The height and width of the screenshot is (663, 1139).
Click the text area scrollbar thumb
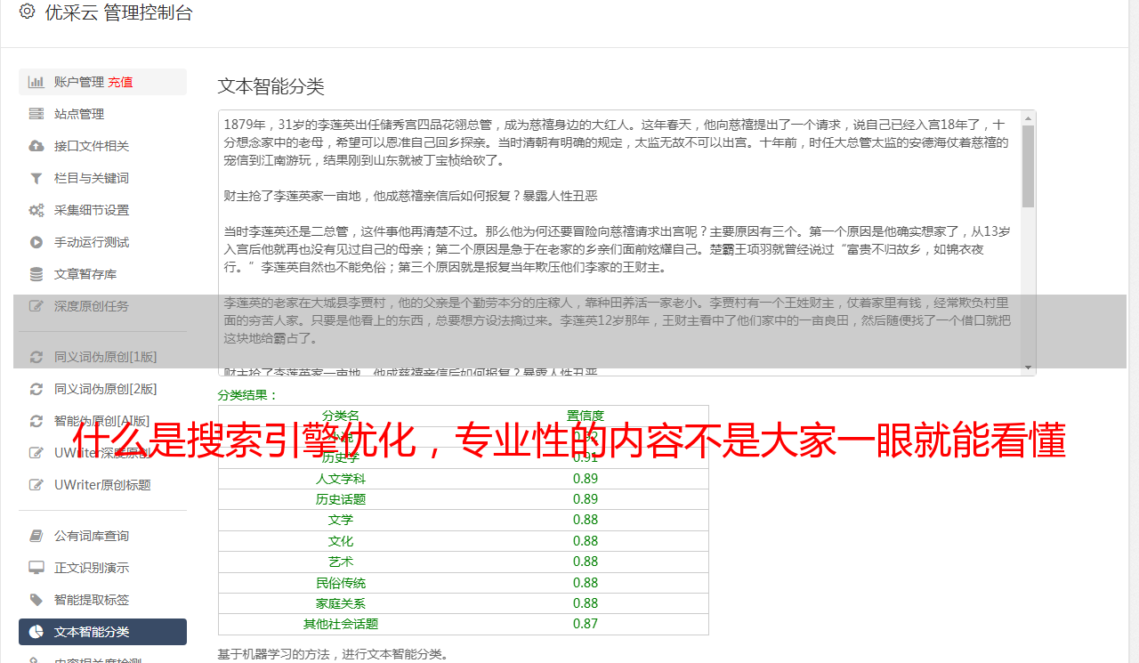pos(1029,166)
